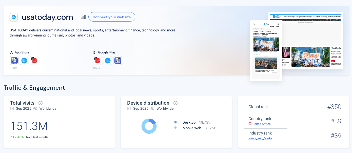The height and width of the screenshot is (153, 352).
Task: Click the info icon next to Device distribution
Action: (175, 103)
